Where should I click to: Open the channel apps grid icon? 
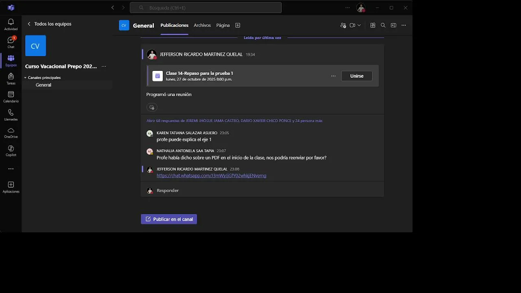click(372, 25)
